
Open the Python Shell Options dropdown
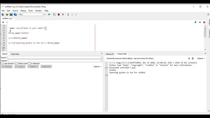pos(201,58)
